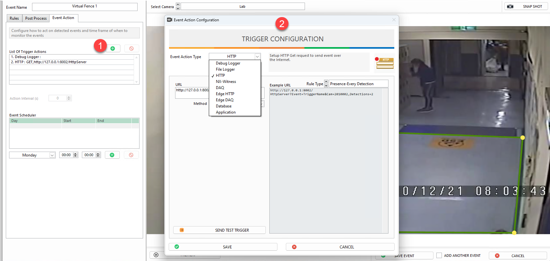Viewport: 550px width, 261px height.
Task: Click the Snap Shot camera icon
Action: pos(510,6)
